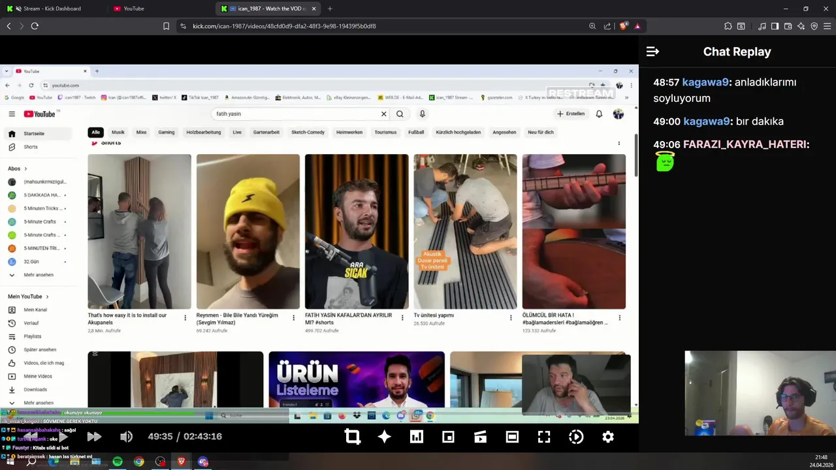Open the ÜRÜN Listeleme video thumbnail
Viewport: 836px width, 470px height.
(357, 379)
